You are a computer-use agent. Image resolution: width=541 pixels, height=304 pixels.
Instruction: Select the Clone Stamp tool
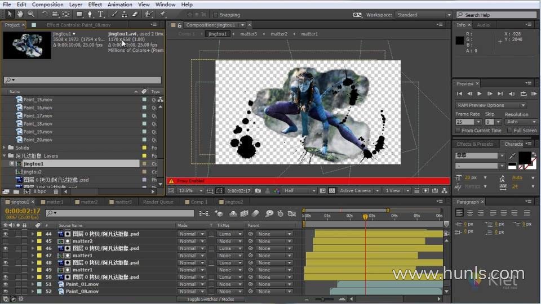[x=125, y=14]
